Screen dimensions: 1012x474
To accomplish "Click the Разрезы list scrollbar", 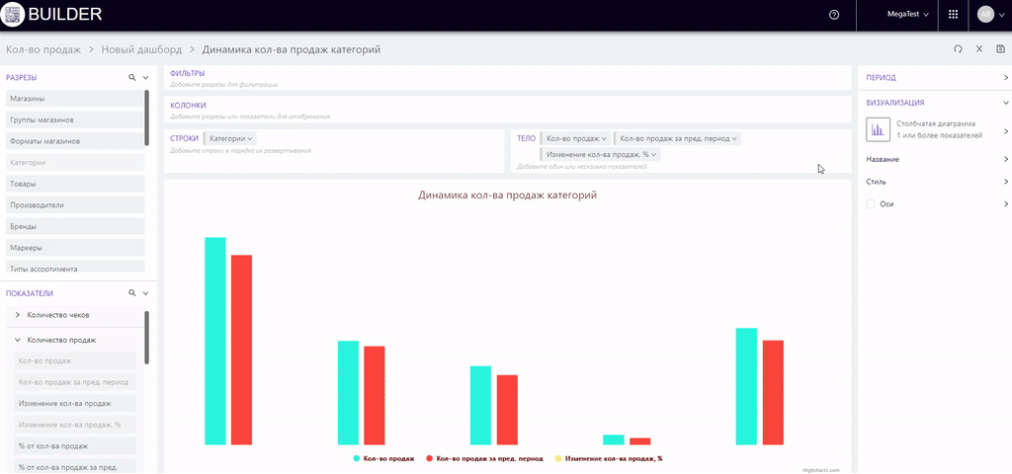I will [x=147, y=118].
